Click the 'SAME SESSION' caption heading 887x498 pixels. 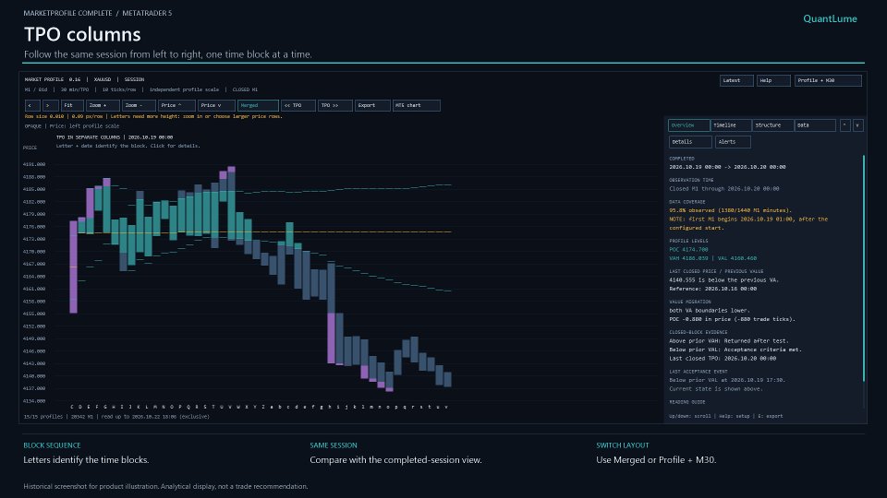coord(334,445)
